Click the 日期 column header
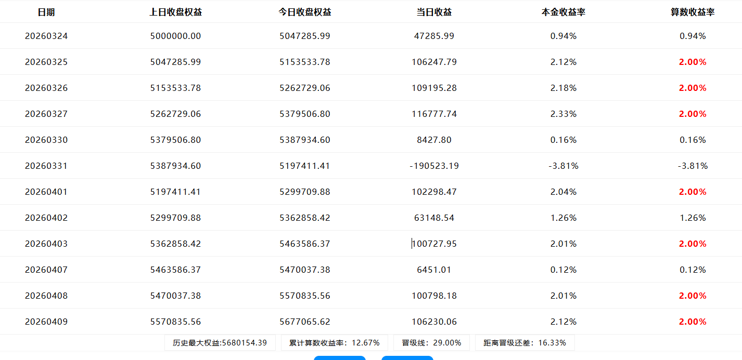This screenshot has width=742, height=360. (46, 12)
